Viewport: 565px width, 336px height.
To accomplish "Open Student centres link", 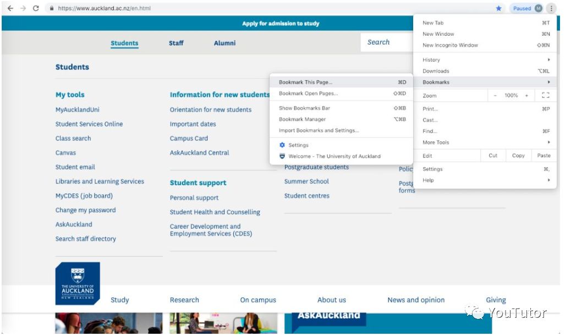I will pos(306,196).
